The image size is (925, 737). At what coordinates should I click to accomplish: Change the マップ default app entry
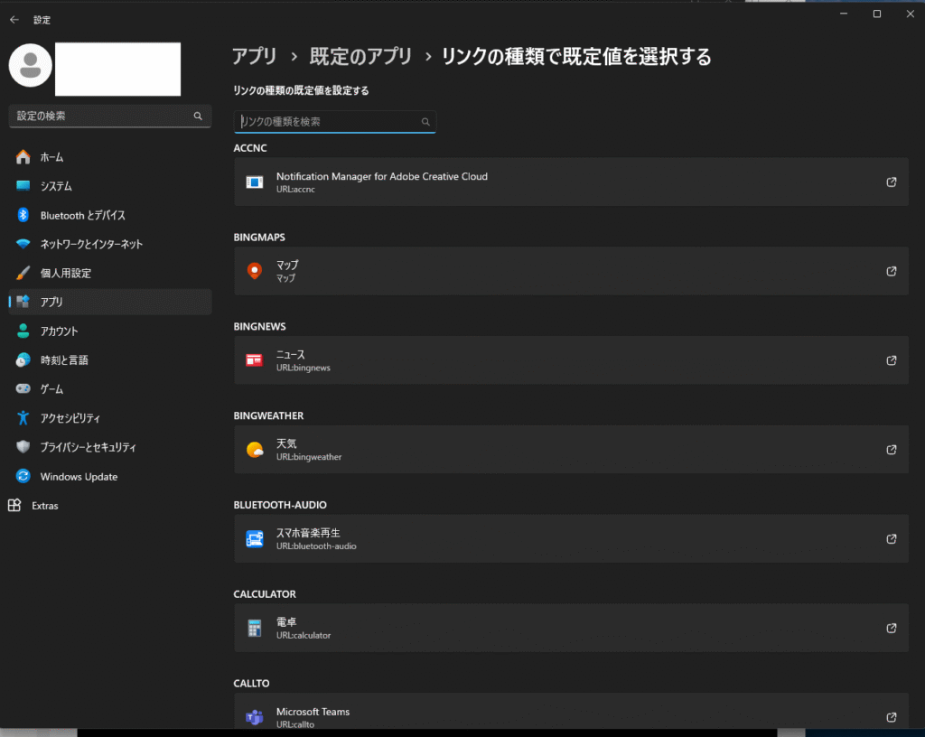[x=571, y=271]
